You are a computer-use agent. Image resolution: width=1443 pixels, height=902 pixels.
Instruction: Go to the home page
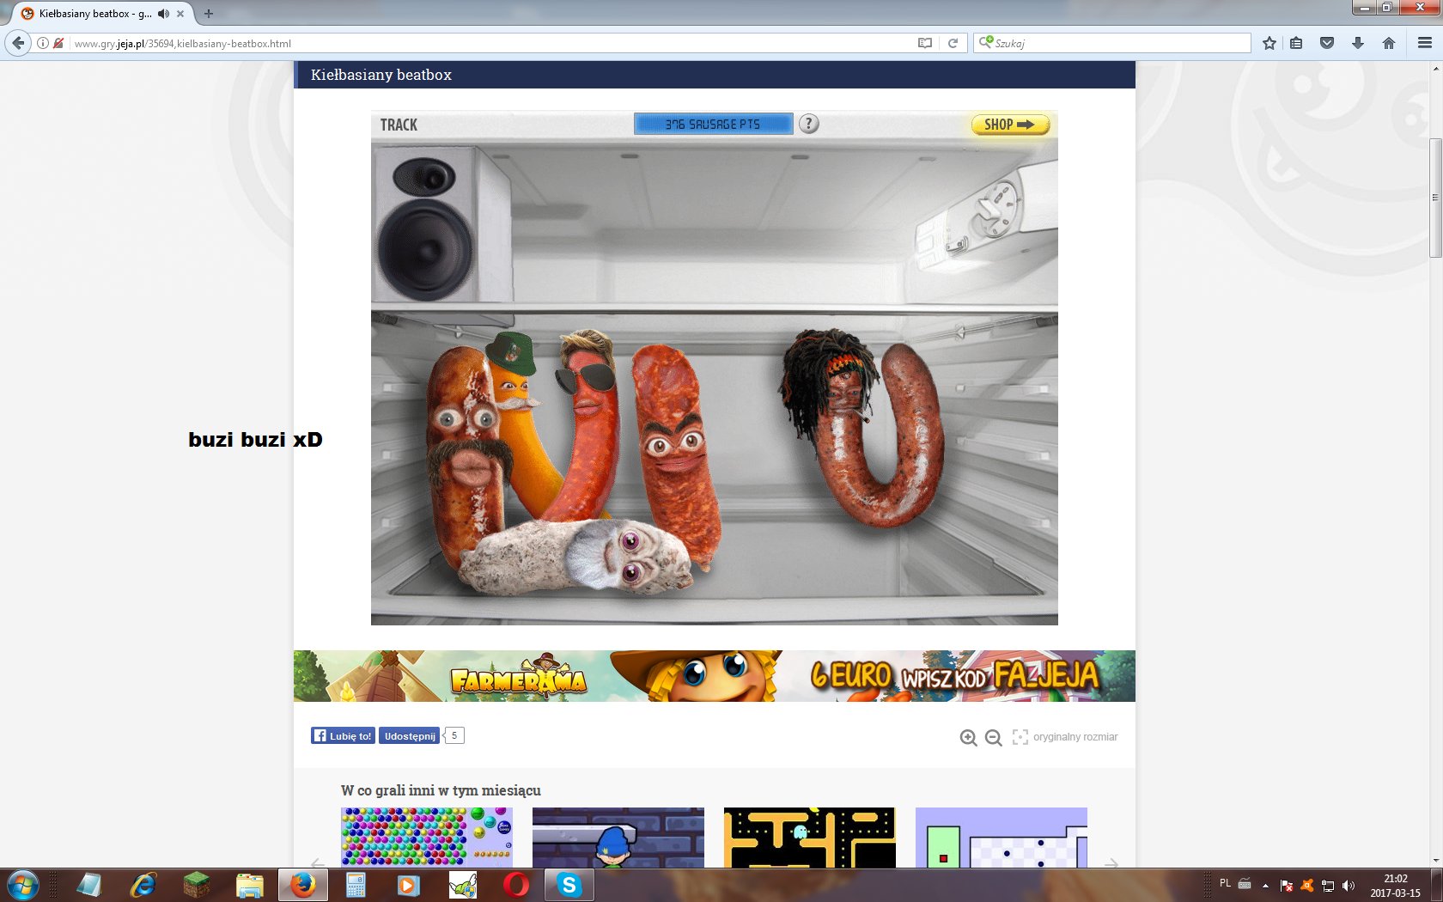coord(1389,43)
